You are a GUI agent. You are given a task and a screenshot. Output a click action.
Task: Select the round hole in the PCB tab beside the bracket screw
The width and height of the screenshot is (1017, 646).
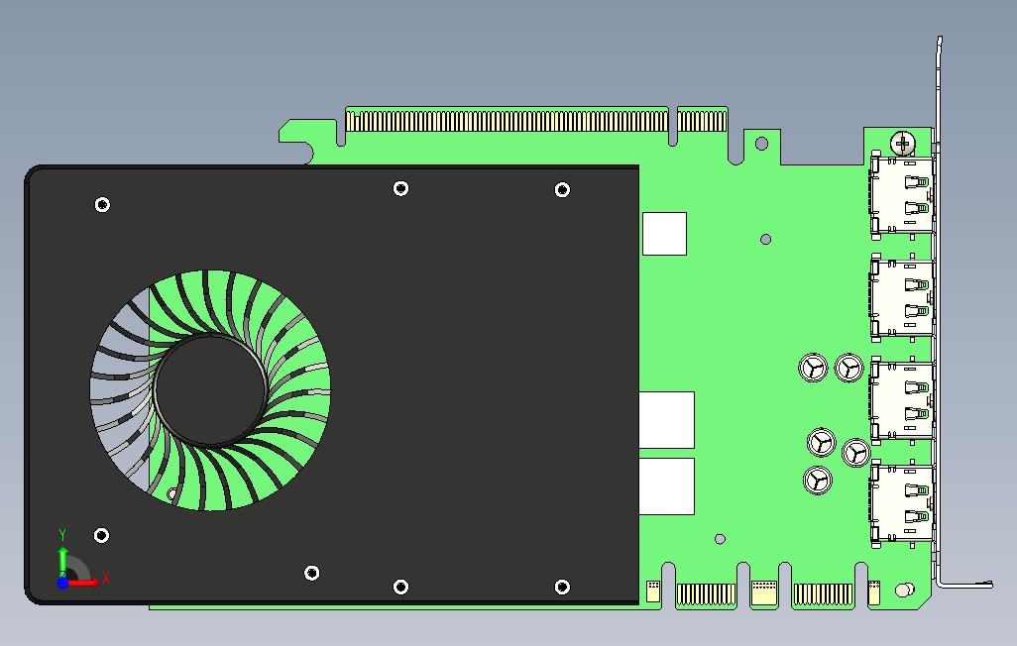coord(761,144)
